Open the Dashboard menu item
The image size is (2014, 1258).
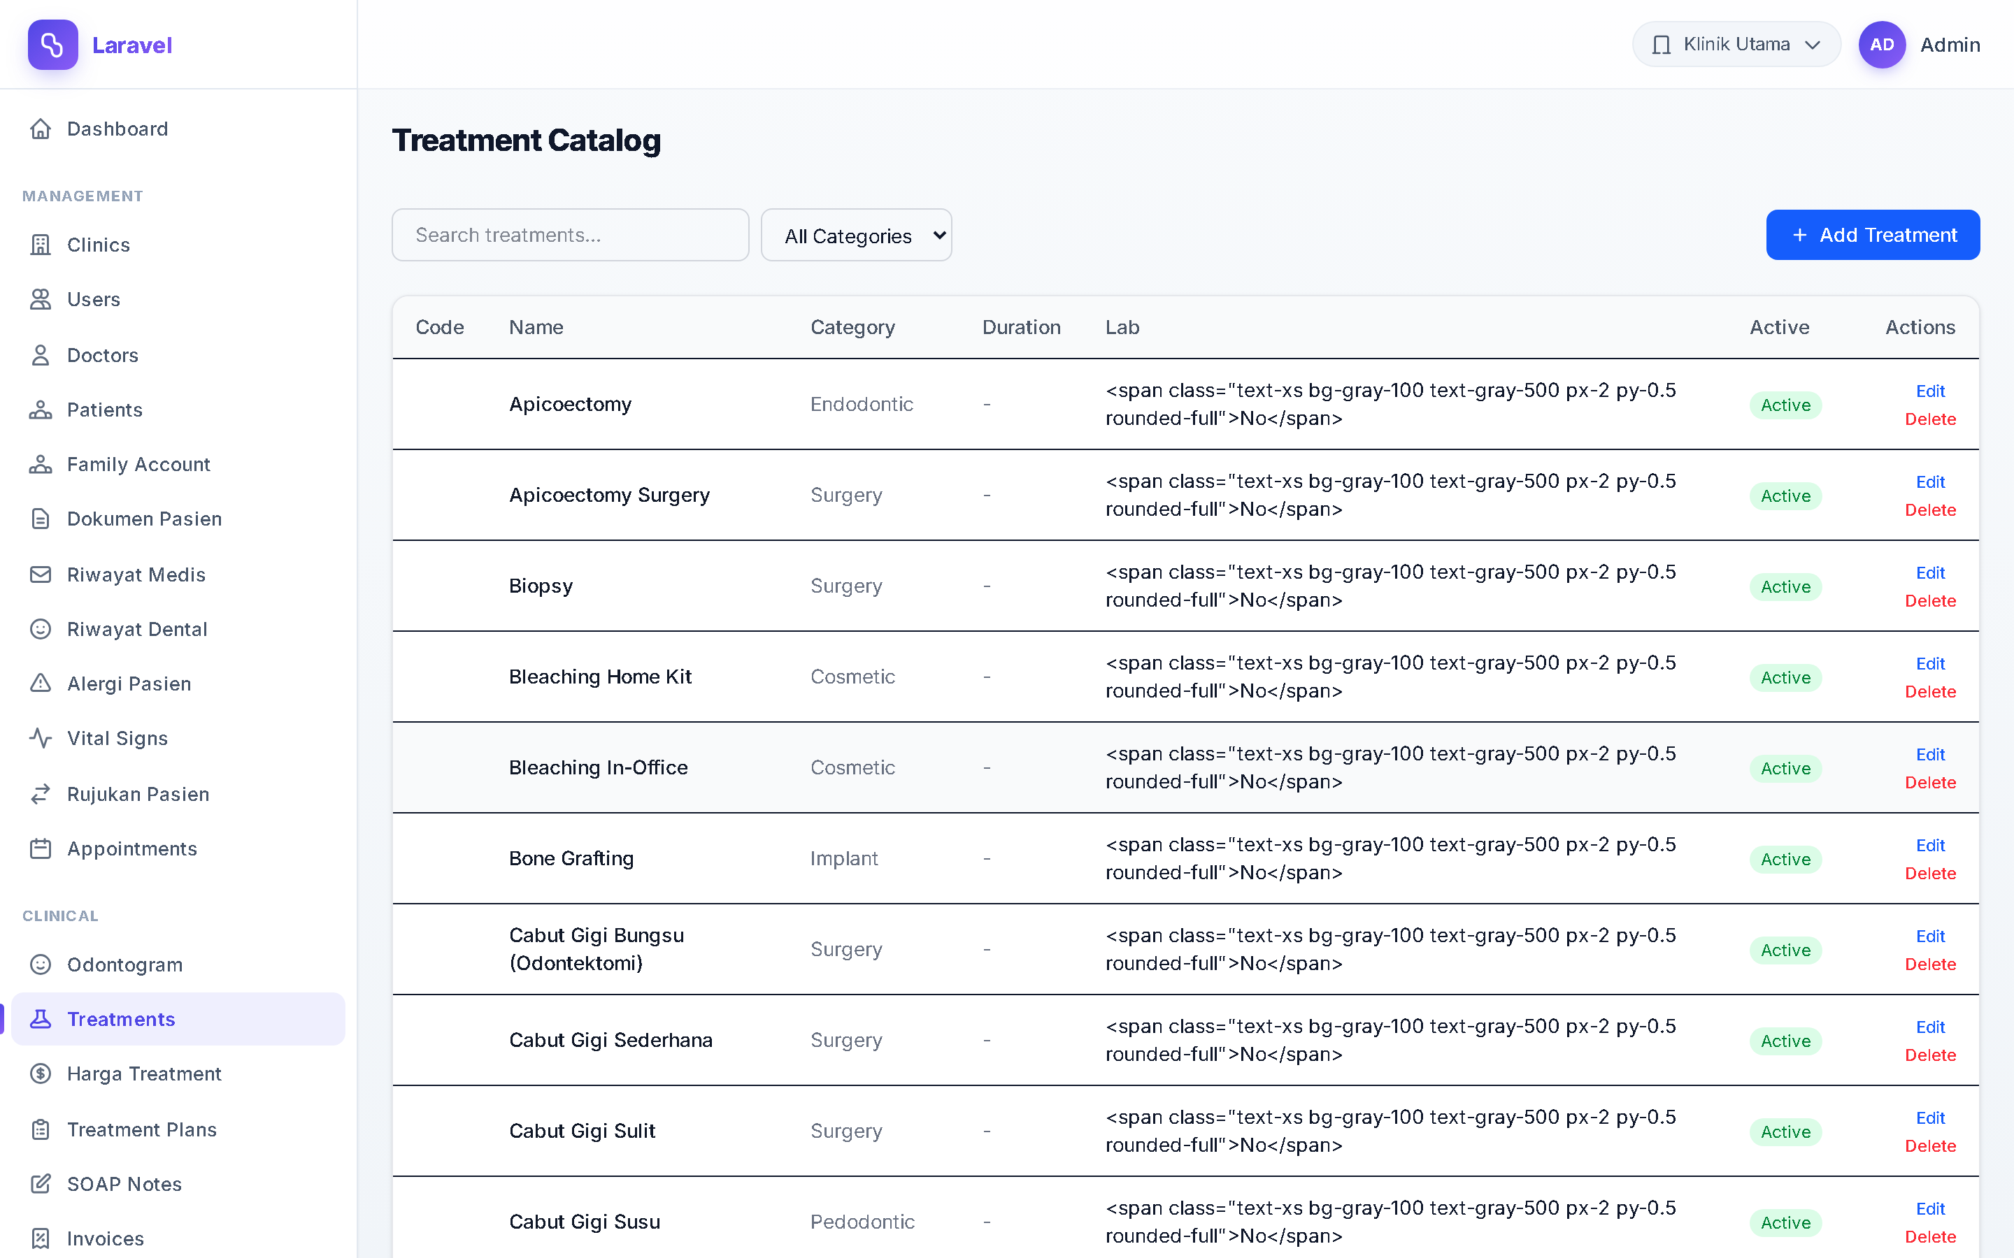(x=178, y=129)
